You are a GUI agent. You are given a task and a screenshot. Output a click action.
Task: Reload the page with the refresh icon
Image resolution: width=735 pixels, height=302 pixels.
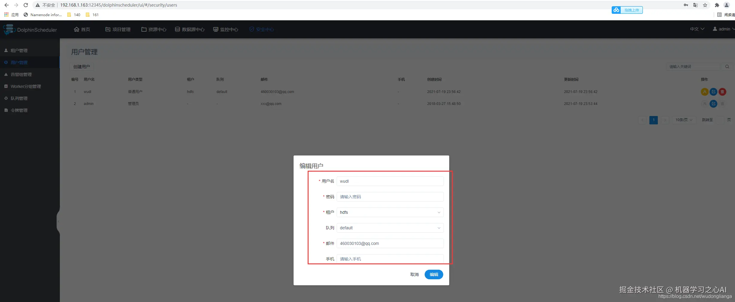click(x=26, y=5)
